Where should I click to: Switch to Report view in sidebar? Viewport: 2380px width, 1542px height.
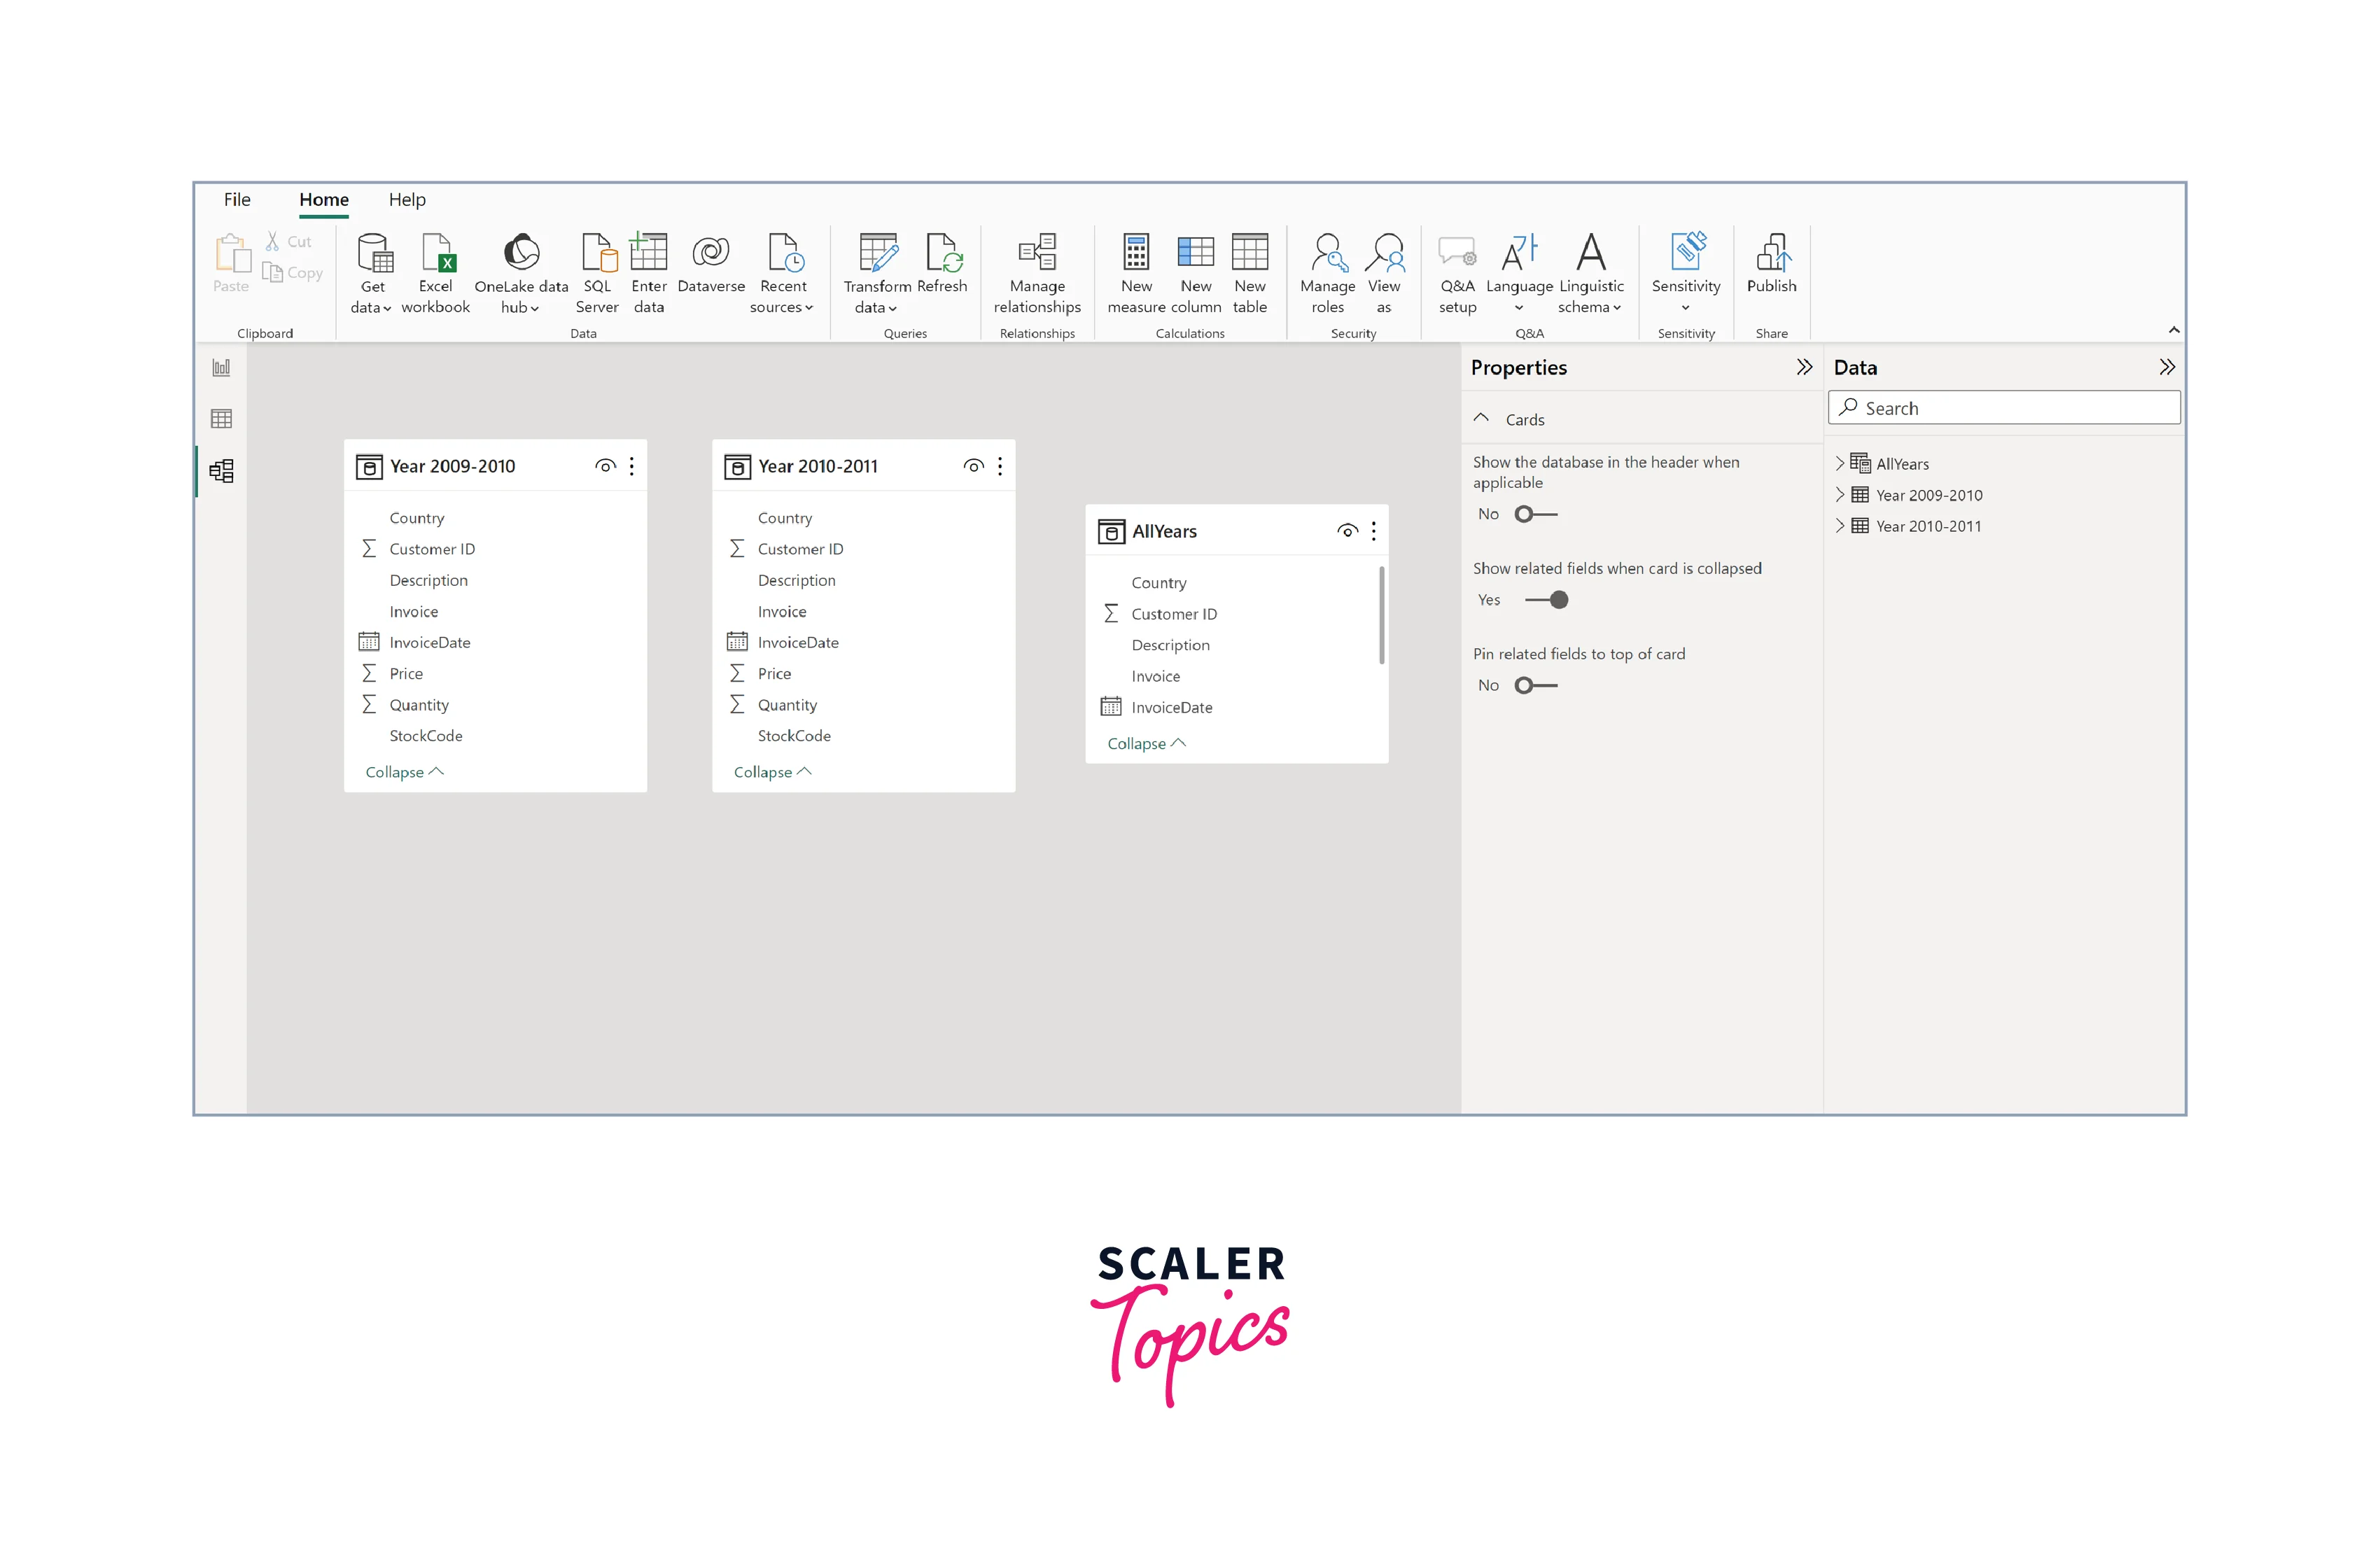click(x=221, y=368)
